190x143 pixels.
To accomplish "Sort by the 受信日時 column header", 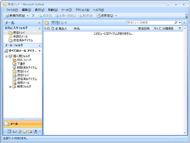I will click(145, 29).
